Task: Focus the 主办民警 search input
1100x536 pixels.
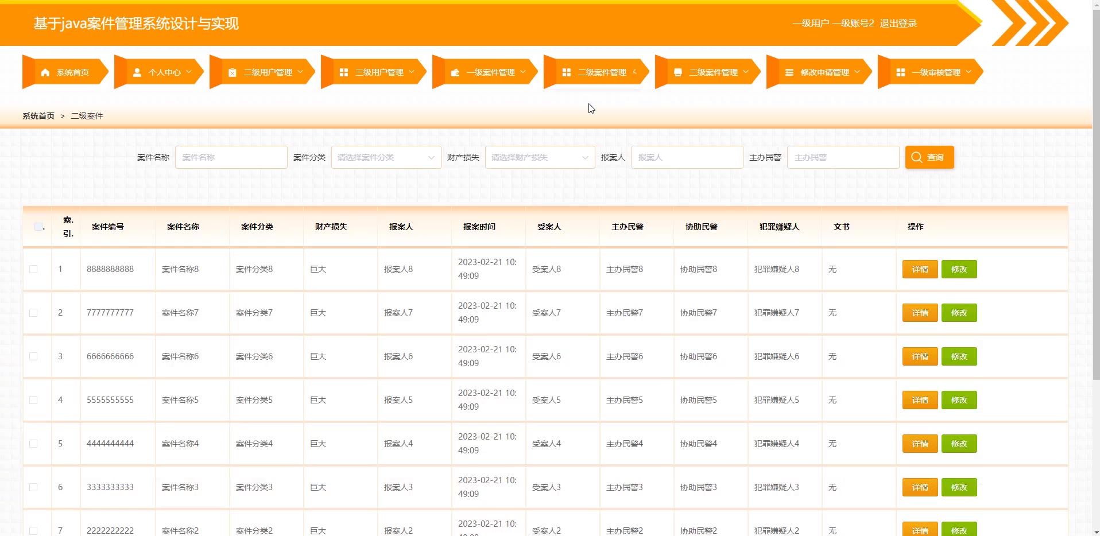Action: [843, 157]
